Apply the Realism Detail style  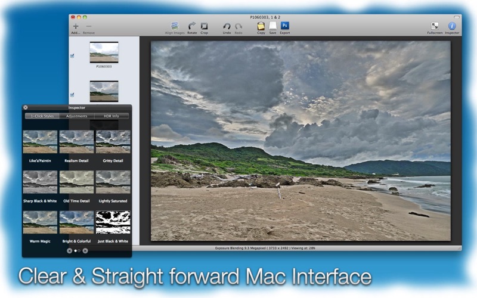76,142
